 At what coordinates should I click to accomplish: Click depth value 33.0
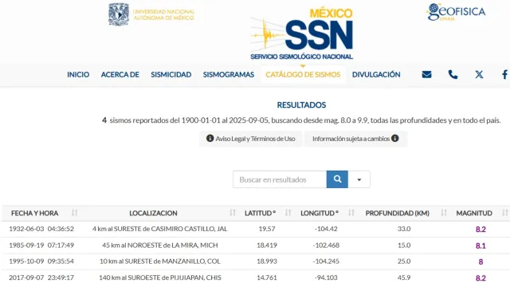click(x=404, y=229)
